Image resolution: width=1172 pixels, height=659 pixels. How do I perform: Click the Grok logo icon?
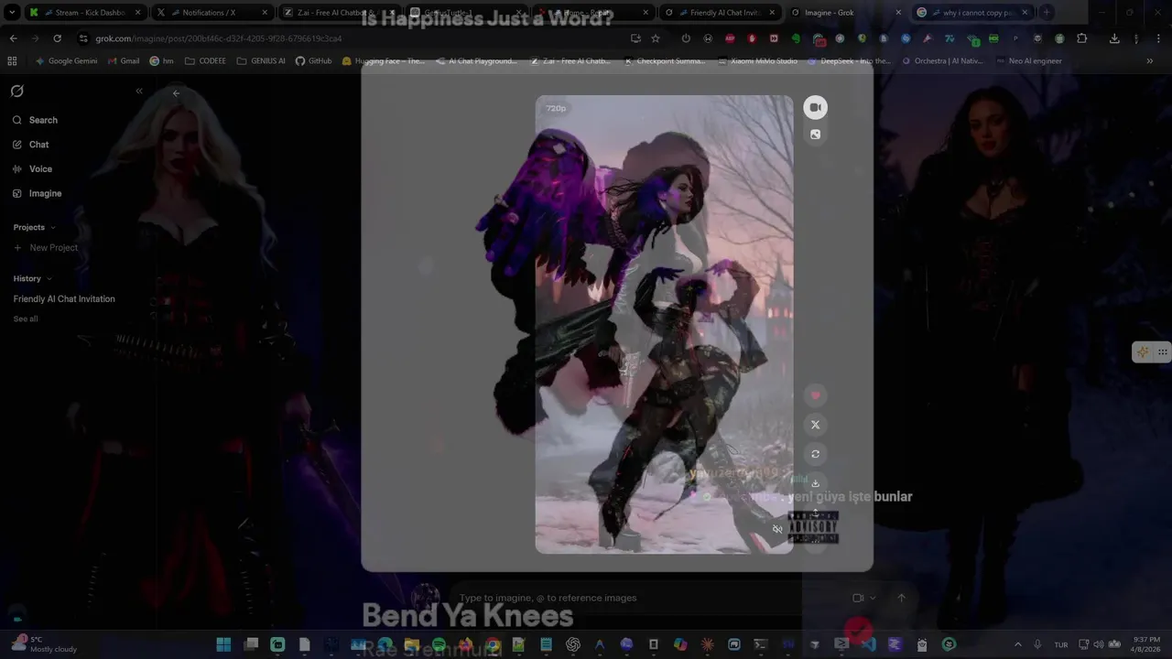click(16, 92)
